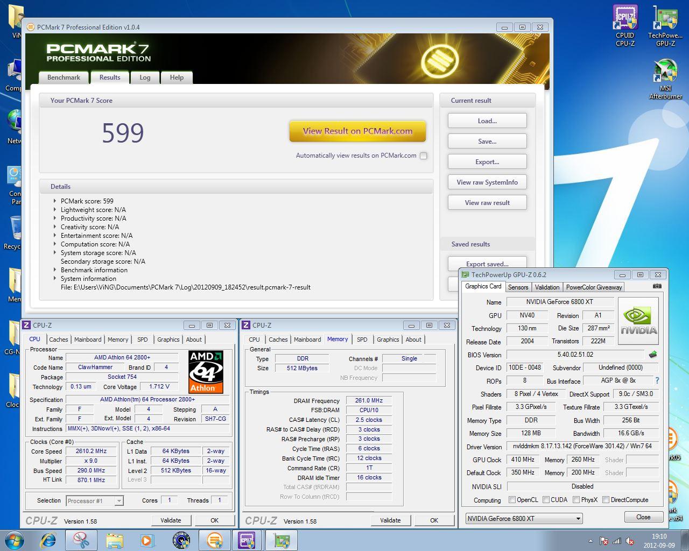Screen dimensions: 689x551
Task: Click the Export... result button
Action: (x=487, y=162)
